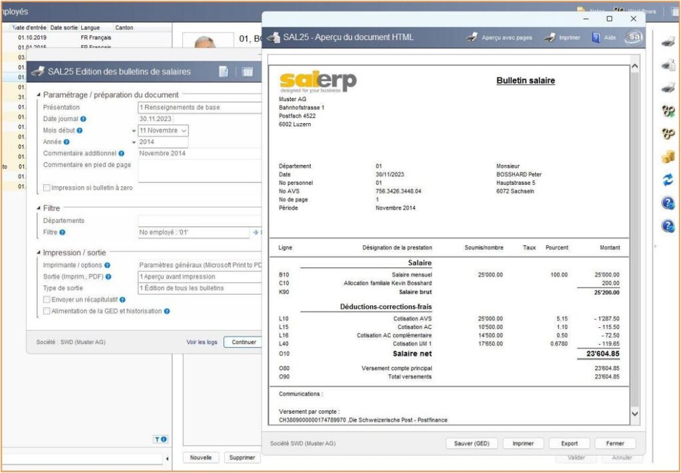Click the Imprimer button at preview bottom
Image resolution: width=681 pixels, height=473 pixels.
[x=523, y=444]
